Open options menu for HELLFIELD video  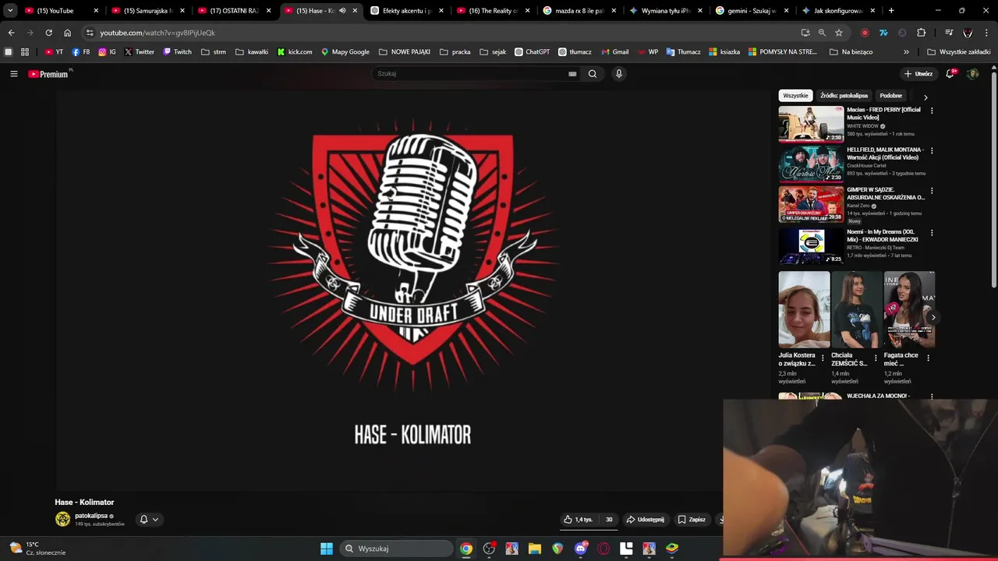pos(932,150)
